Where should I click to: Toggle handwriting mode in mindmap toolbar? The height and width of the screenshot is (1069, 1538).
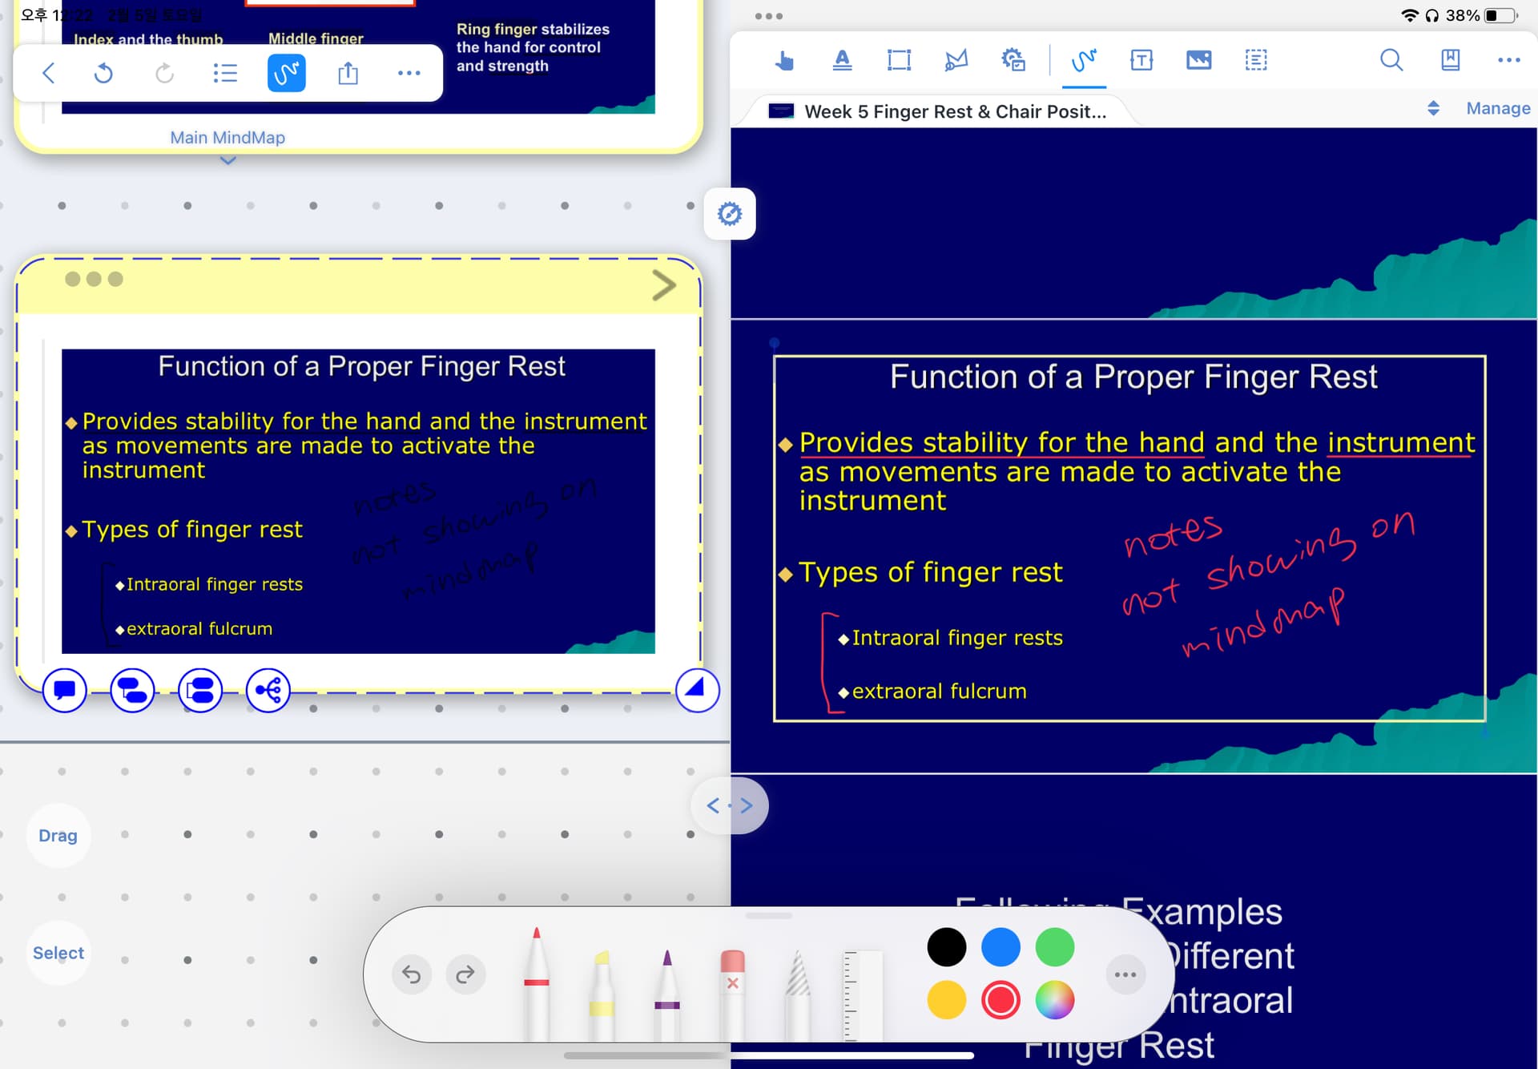pyautogui.click(x=286, y=74)
